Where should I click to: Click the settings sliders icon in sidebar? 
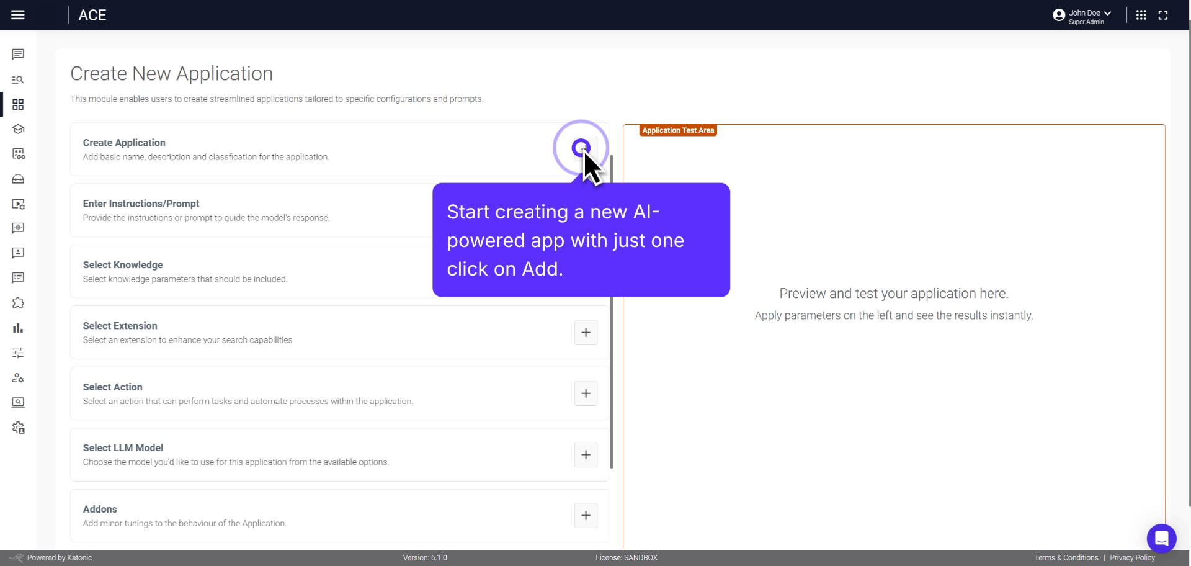pos(18,353)
